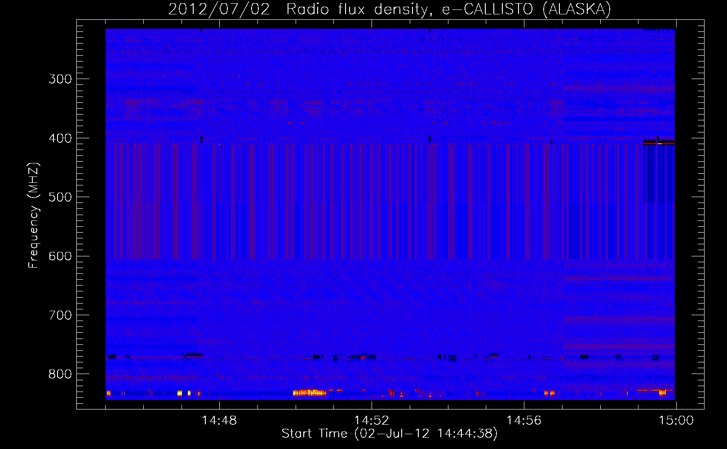727x449 pixels.
Task: Click the 400 frequency tick label
Action: pos(60,138)
